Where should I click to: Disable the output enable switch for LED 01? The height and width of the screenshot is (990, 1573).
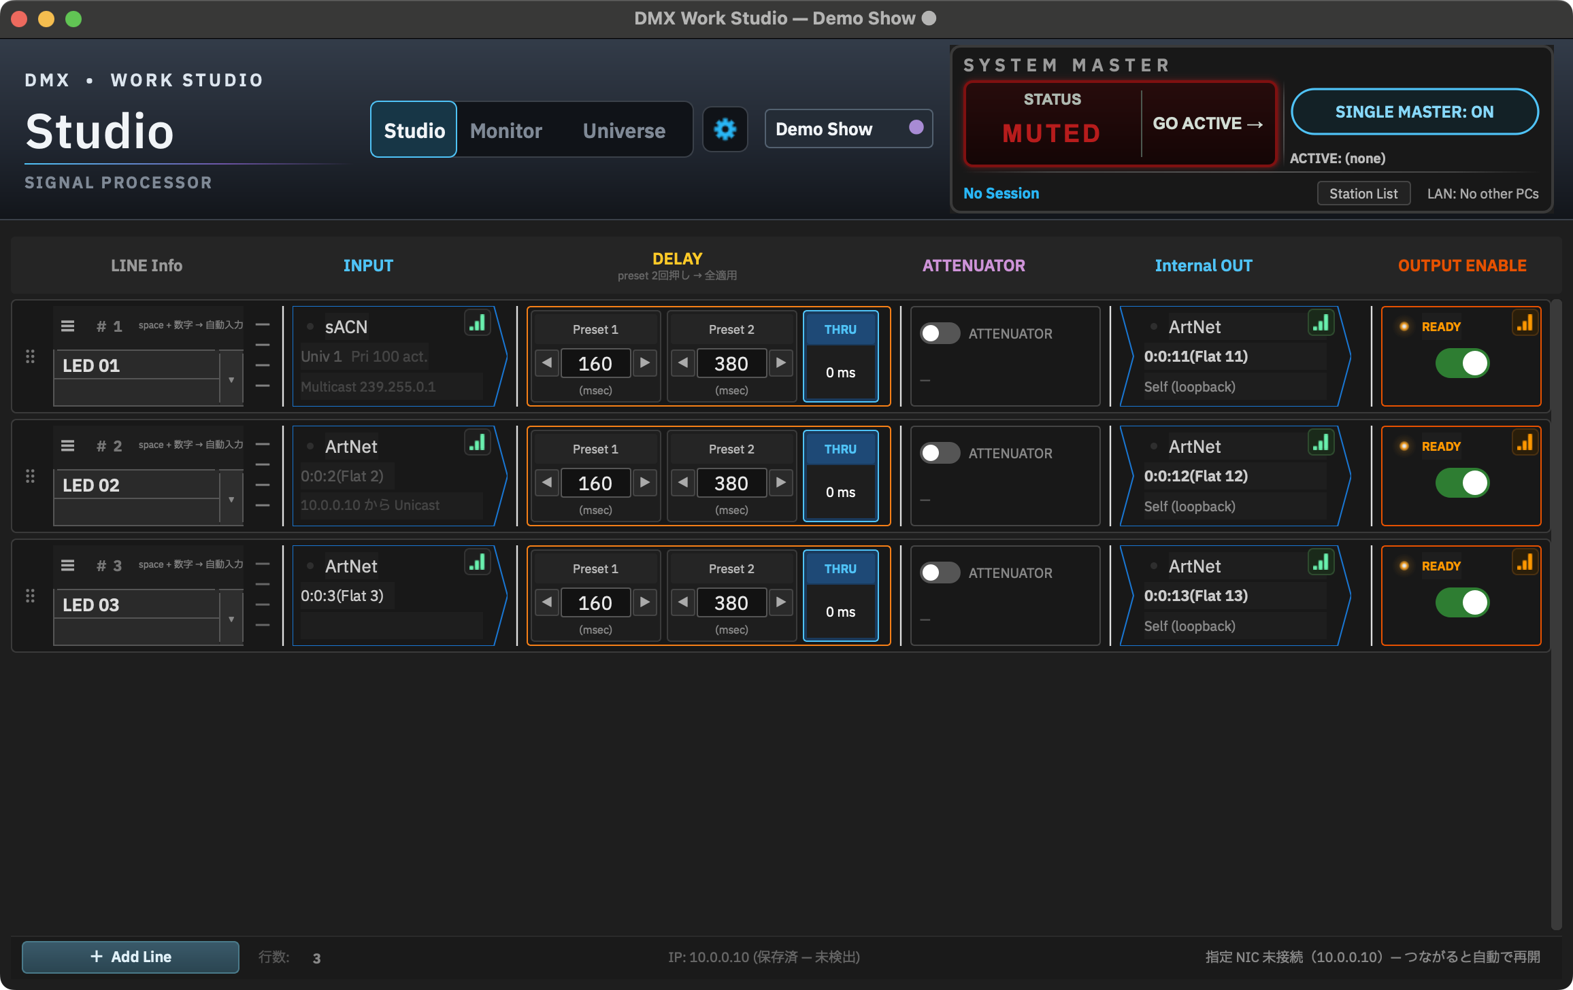tap(1462, 363)
